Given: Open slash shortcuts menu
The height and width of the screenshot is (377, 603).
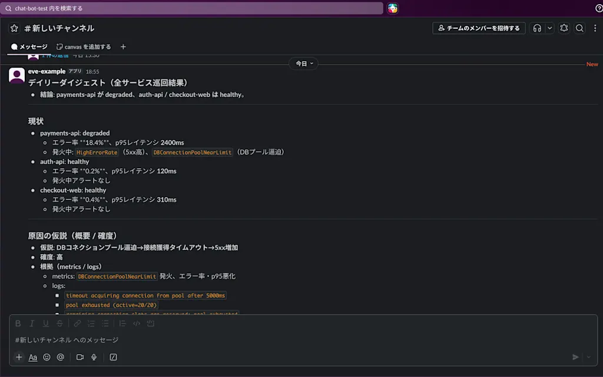Looking at the screenshot, I should 113,357.
